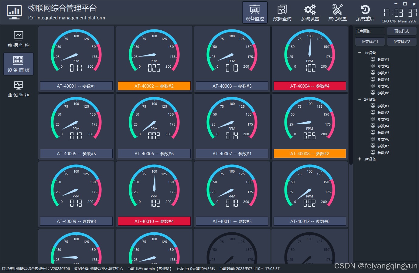The image size is (419, 273).
Task: Open the 数据查询 data query tool
Action: click(x=282, y=12)
